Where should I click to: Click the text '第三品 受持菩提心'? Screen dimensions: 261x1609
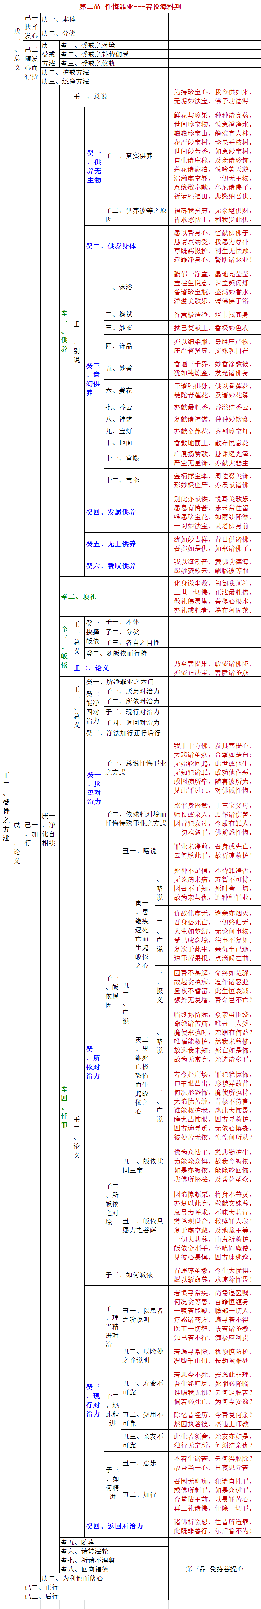click(215, 1568)
